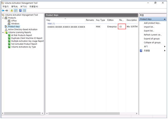Viewport: 168px width, 119px height.
Task: Click the key list scroll left arrow
Action: (x=47, y=113)
